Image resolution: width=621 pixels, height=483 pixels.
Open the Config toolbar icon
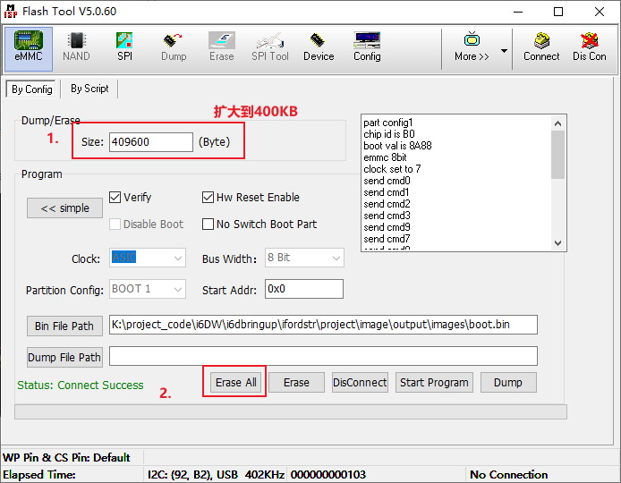[367, 47]
